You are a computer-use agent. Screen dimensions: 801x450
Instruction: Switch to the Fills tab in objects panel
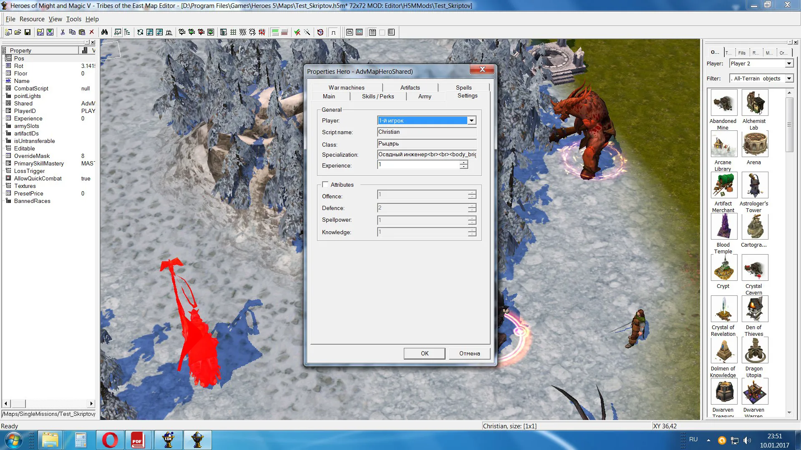tap(741, 53)
